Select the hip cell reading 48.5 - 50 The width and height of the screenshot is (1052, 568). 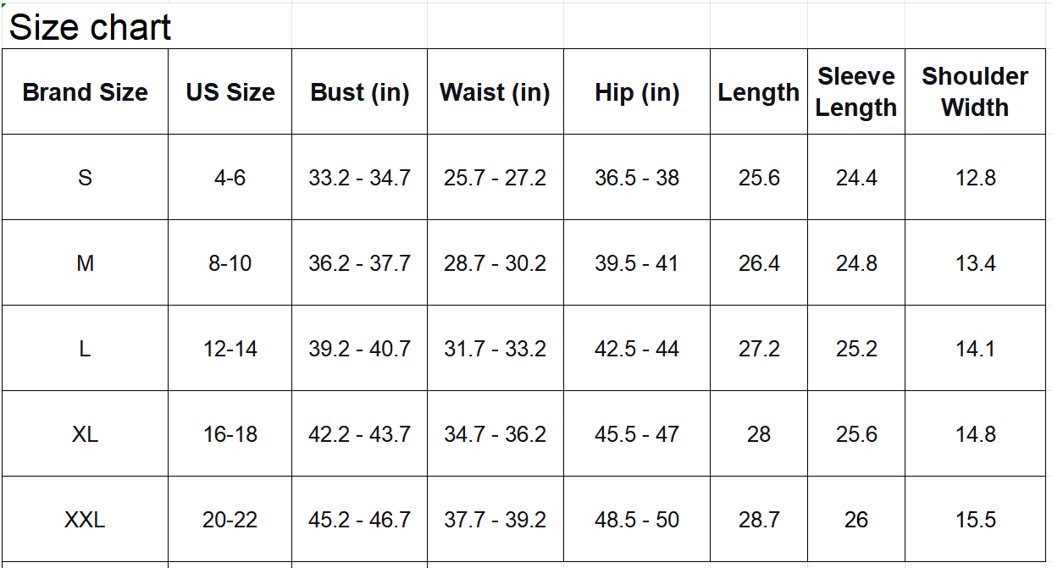(637, 520)
